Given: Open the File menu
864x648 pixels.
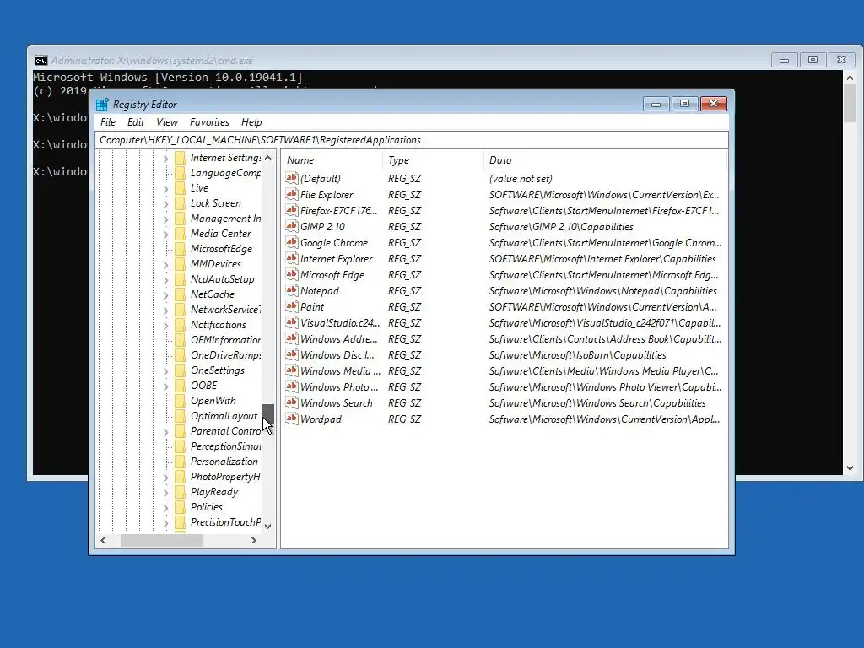Looking at the screenshot, I should pos(108,122).
